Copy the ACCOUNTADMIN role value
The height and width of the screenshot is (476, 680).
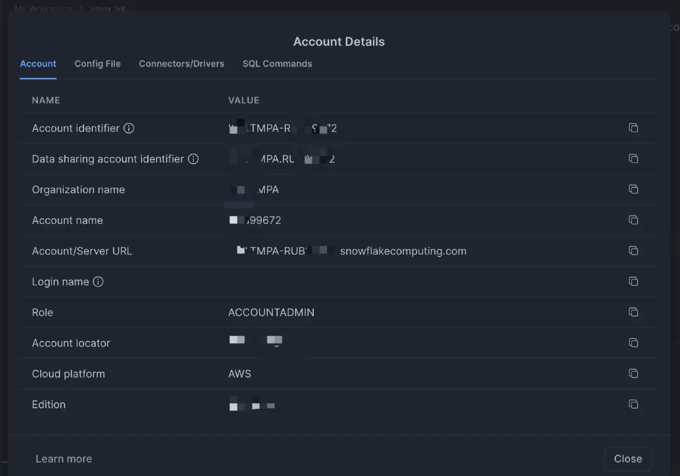[x=633, y=312]
